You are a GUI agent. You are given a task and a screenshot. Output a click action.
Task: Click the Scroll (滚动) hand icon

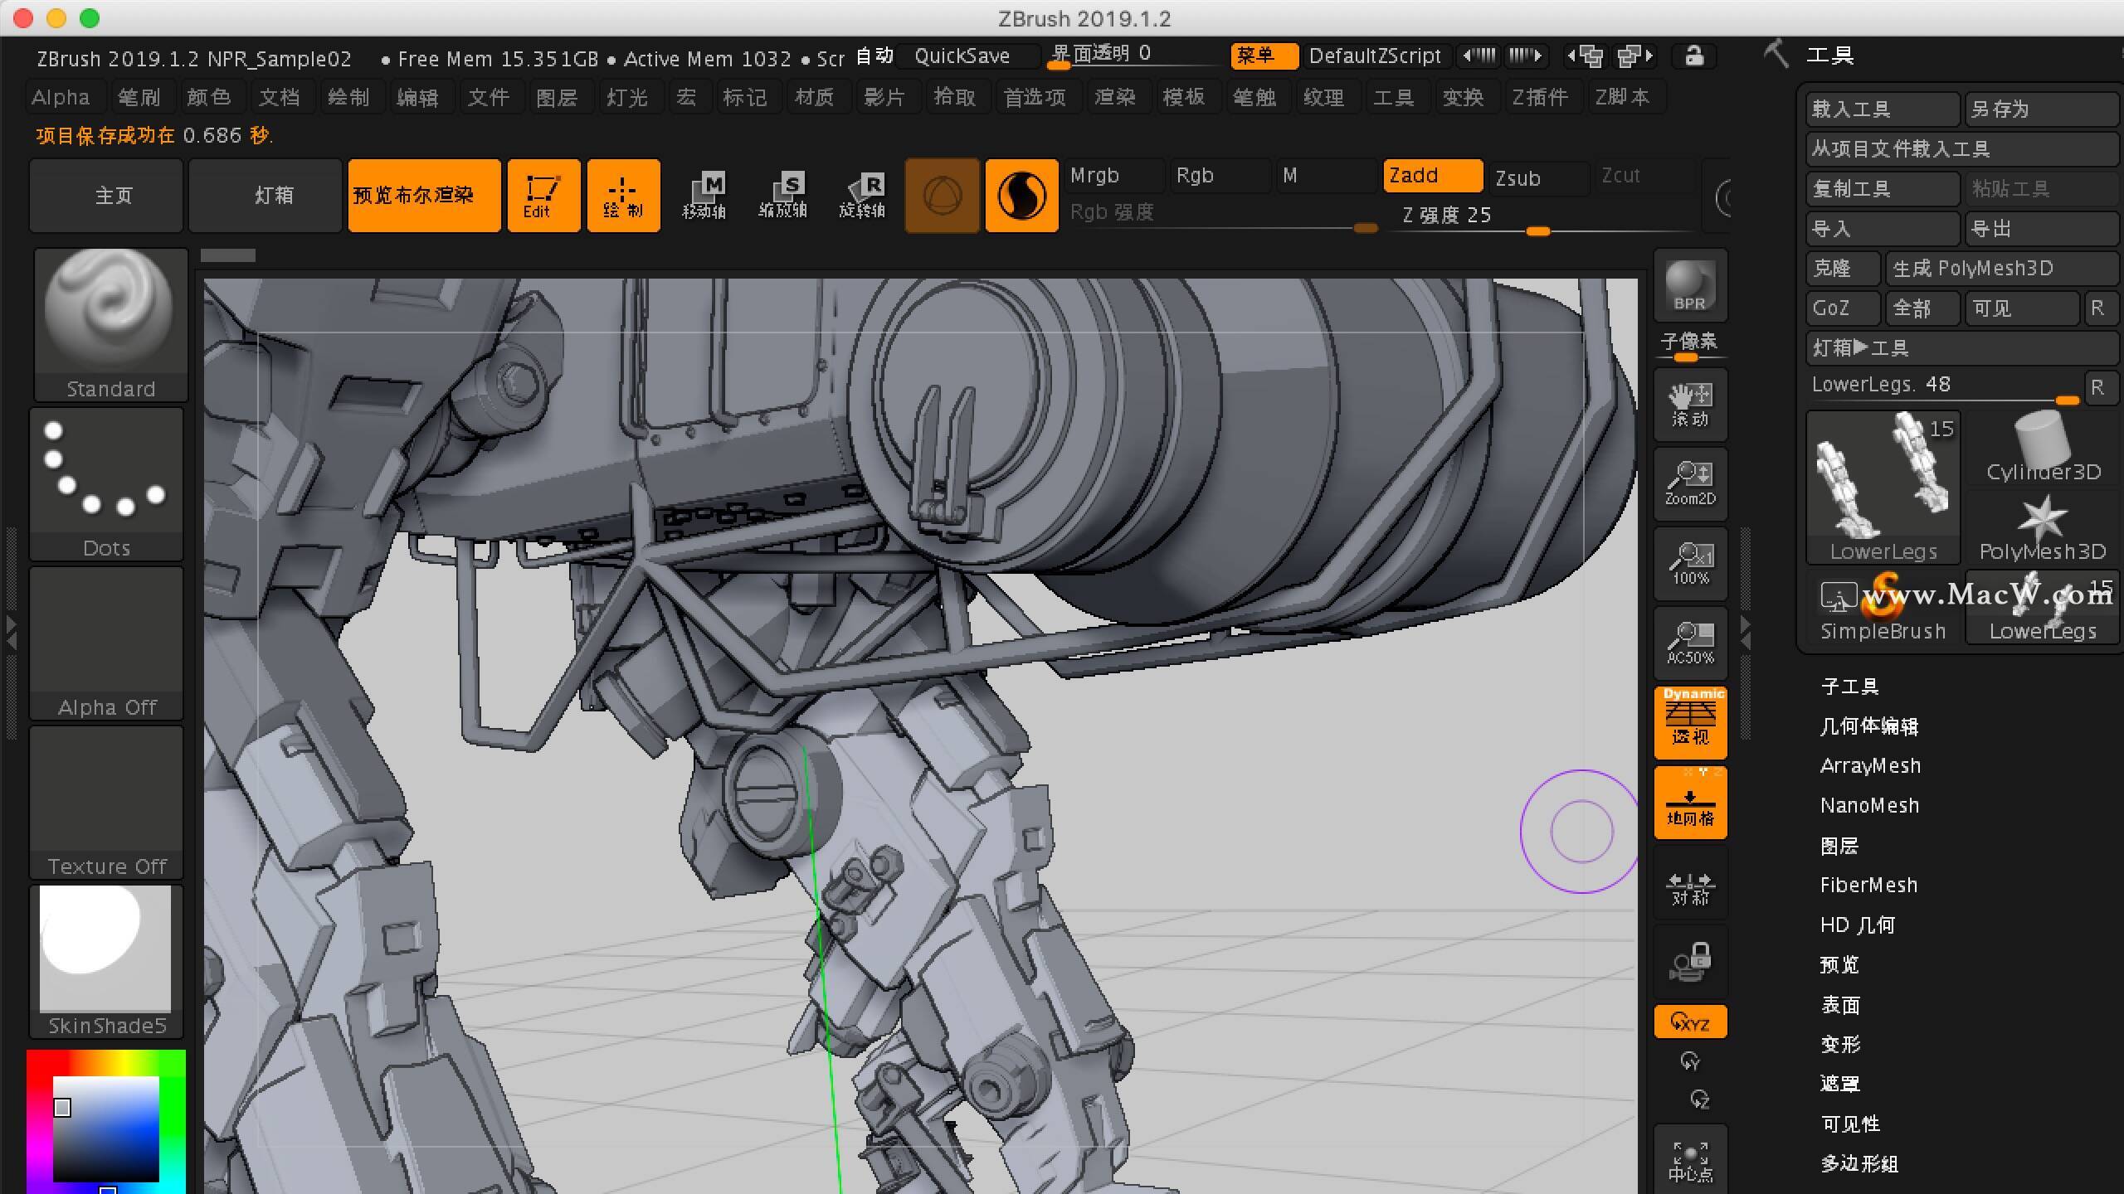click(x=1690, y=405)
